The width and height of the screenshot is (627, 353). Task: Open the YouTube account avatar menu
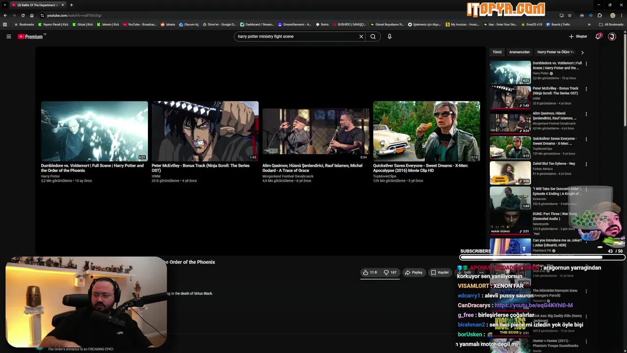coord(612,36)
